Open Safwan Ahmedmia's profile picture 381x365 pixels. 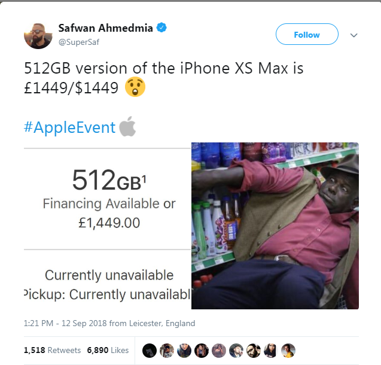point(38,36)
